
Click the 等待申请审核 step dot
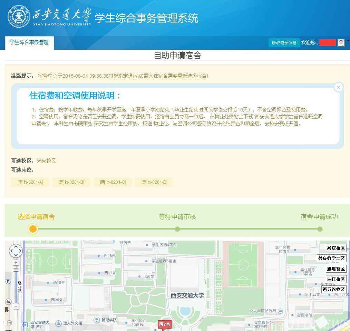click(177, 229)
